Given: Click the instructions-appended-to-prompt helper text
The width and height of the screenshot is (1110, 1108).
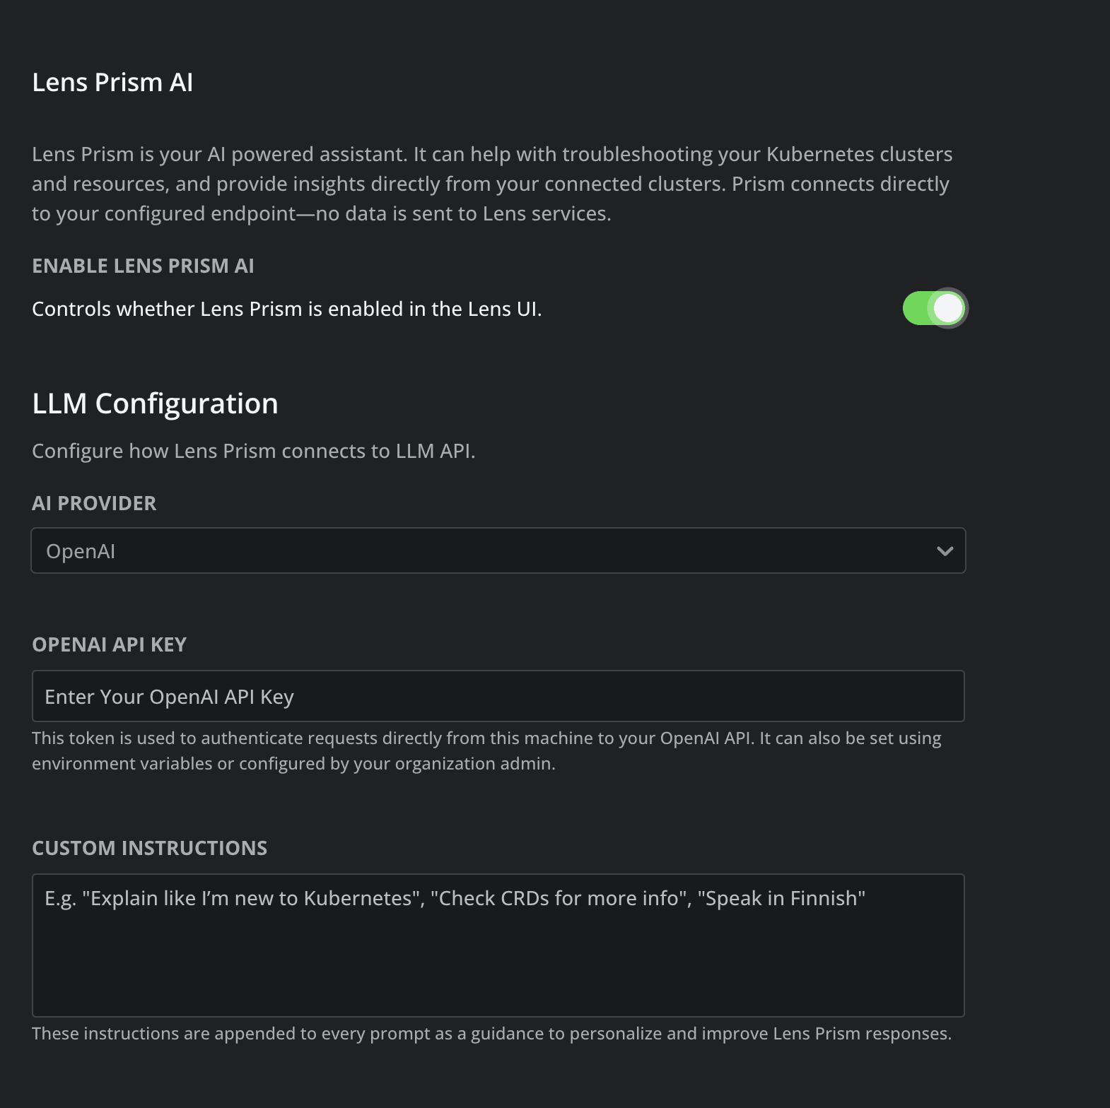Looking at the screenshot, I should (x=491, y=1032).
